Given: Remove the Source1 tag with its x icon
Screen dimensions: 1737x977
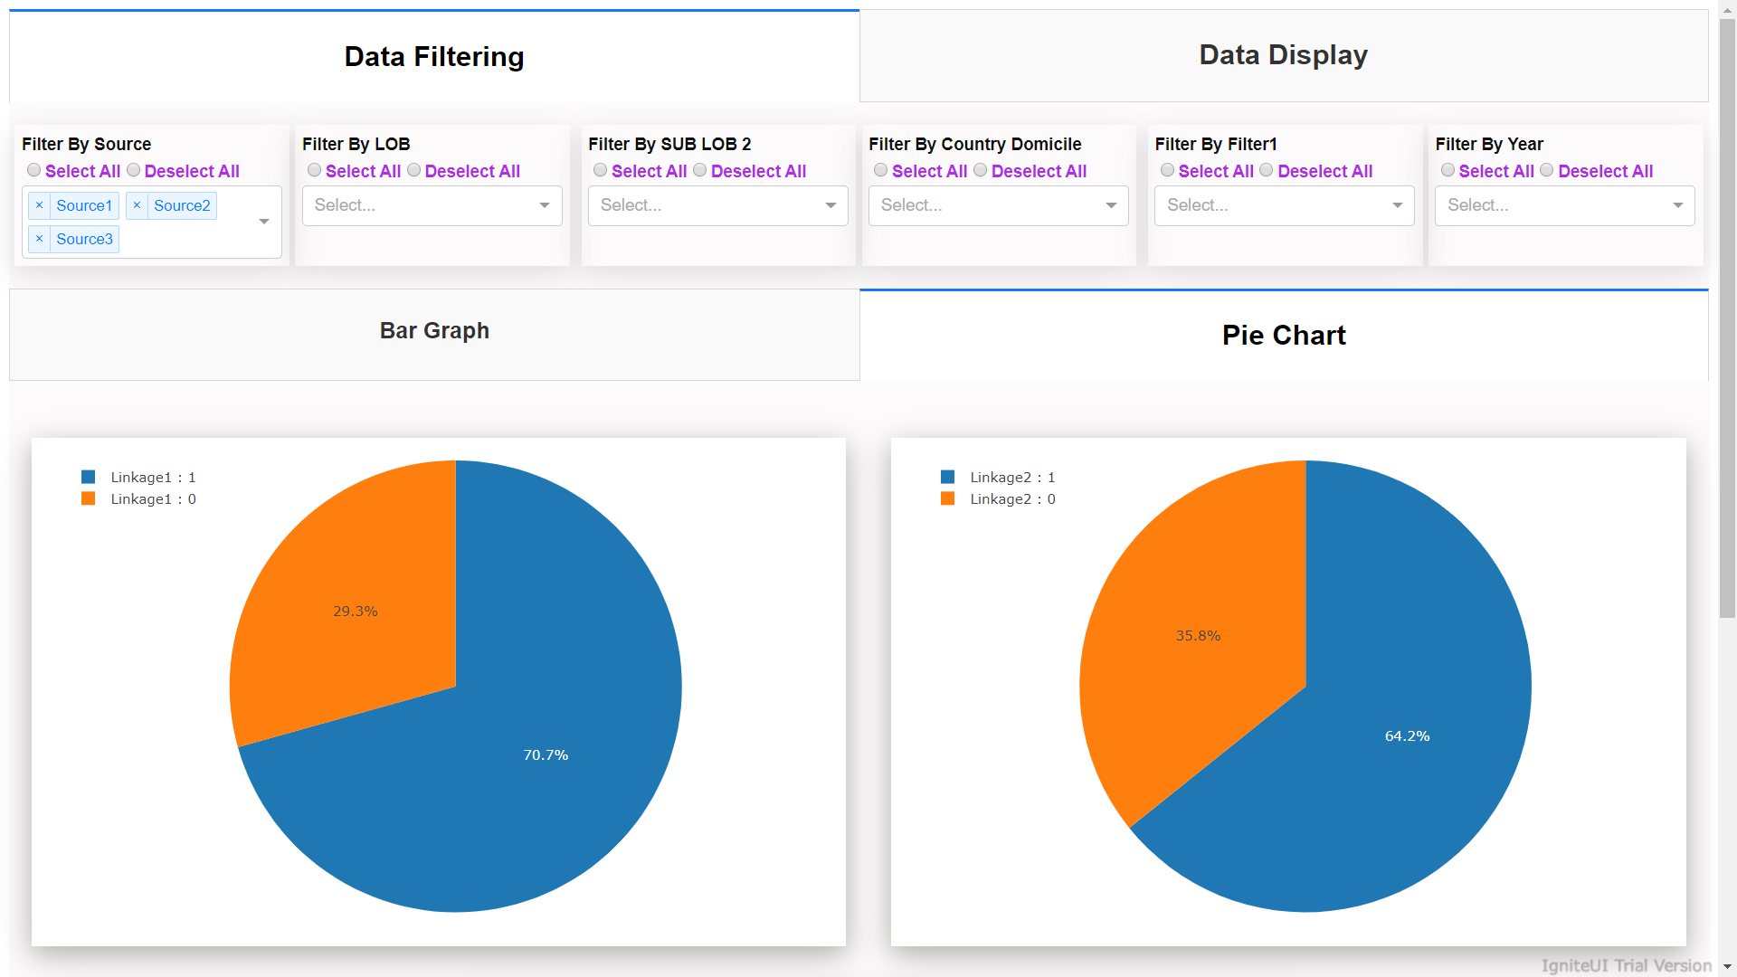Looking at the screenshot, I should pyautogui.click(x=39, y=205).
